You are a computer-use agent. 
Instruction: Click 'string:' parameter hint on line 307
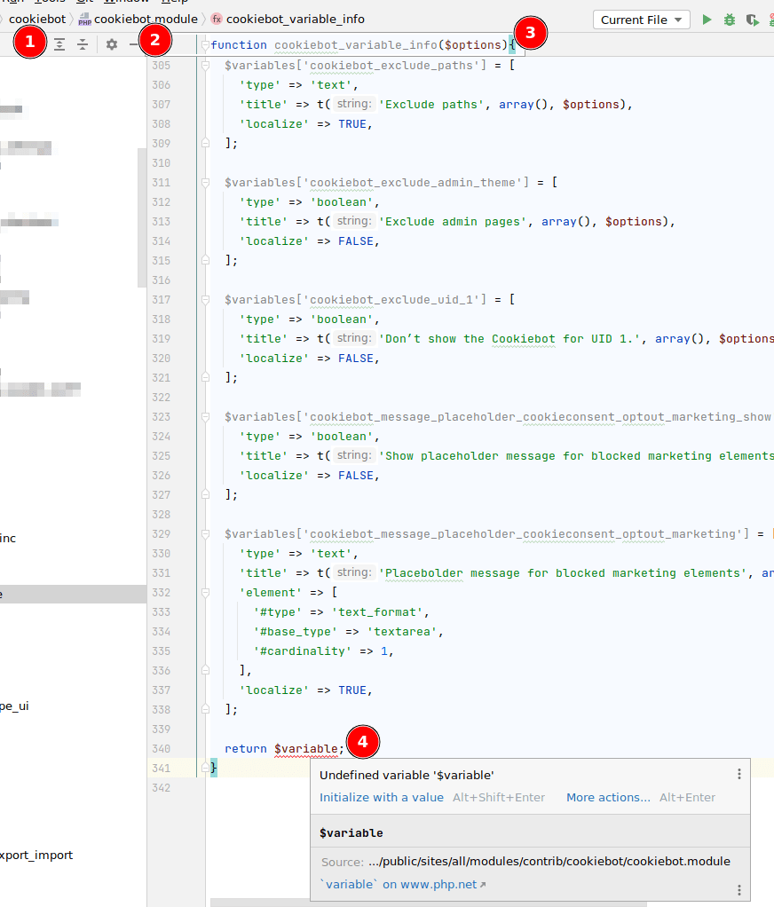354,104
